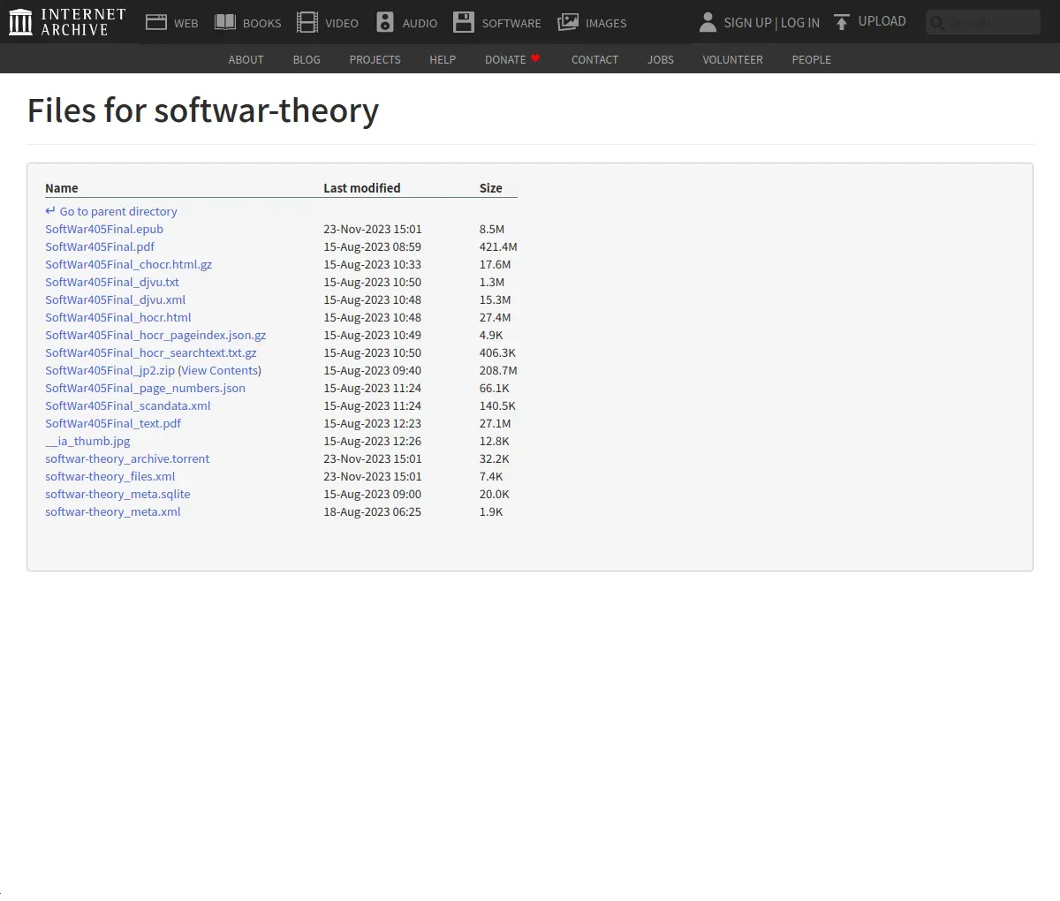Open the Video filmstrip icon
Screen dimensions: 1060x901
point(307,22)
